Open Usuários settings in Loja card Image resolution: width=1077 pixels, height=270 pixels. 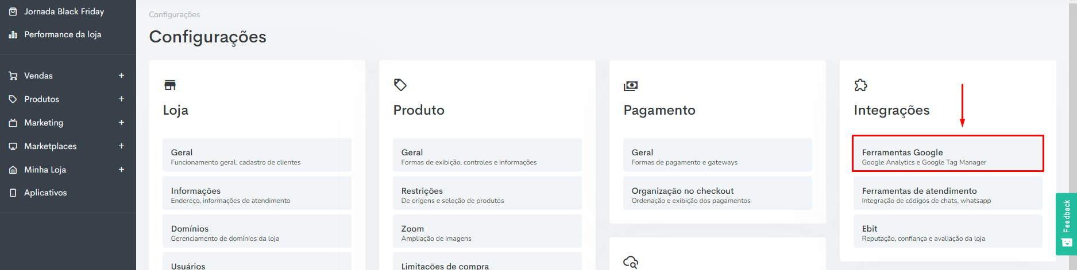pyautogui.click(x=257, y=261)
